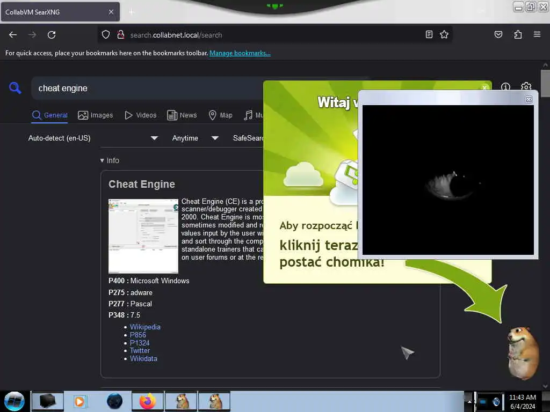The height and width of the screenshot is (412, 550).
Task: Open the SafeSearch dropdown
Action: 248,138
